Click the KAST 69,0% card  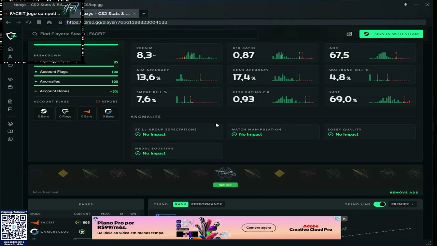(370, 97)
